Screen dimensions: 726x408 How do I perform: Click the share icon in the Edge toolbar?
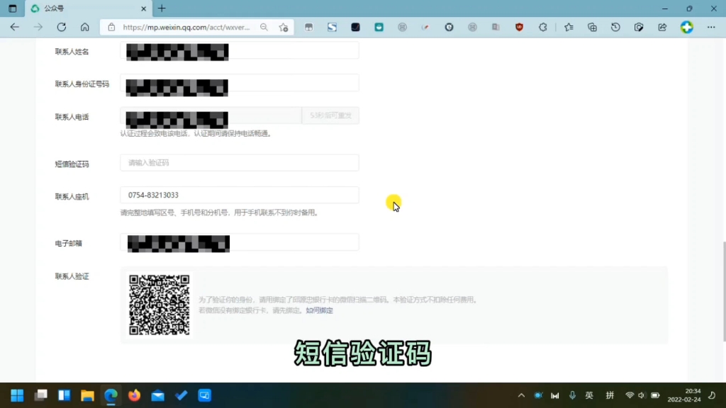(661, 27)
